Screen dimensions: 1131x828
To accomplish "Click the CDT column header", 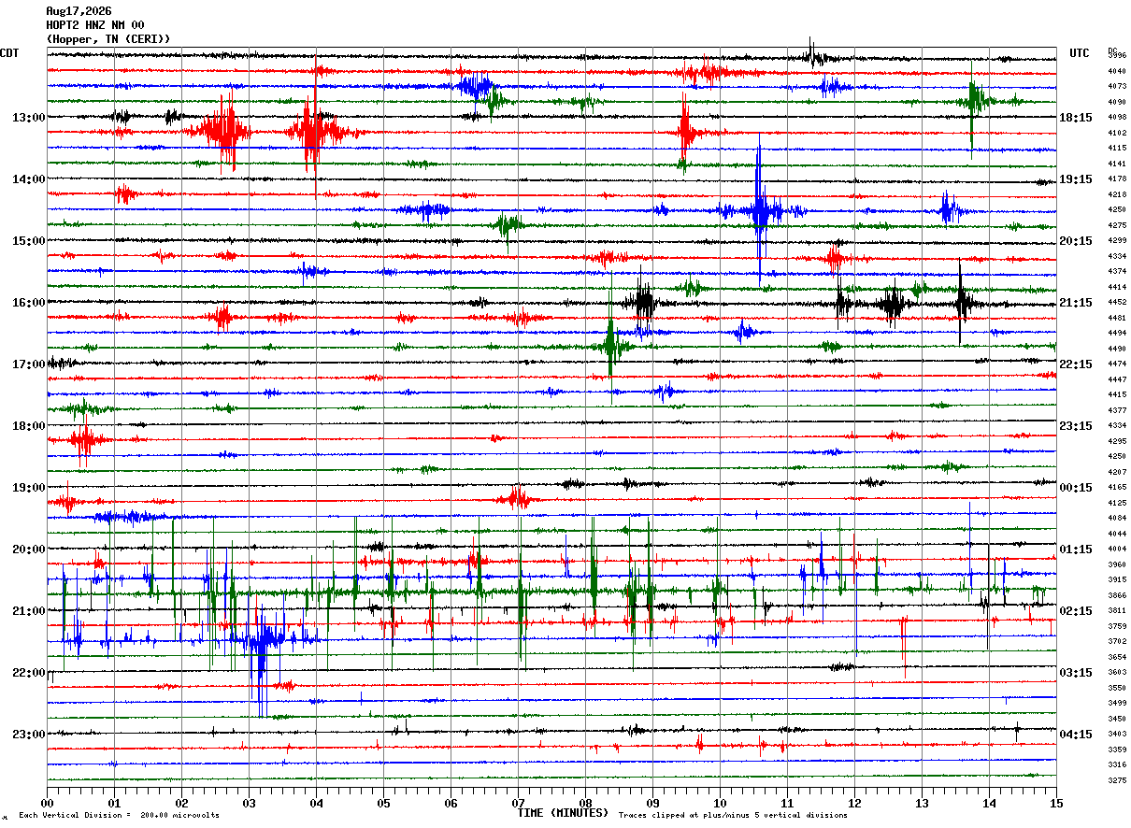I will click(x=9, y=53).
